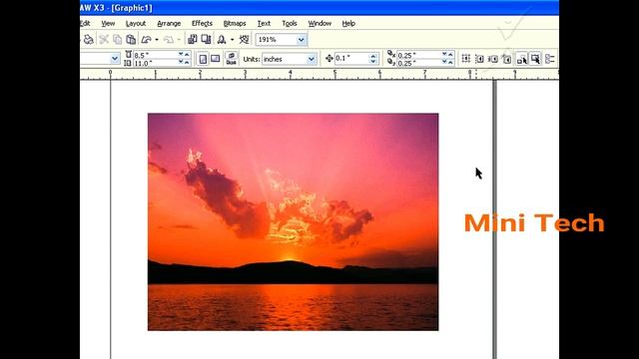The image size is (639, 359).
Task: Open the Redo history dropdown arrow
Action: [179, 40]
